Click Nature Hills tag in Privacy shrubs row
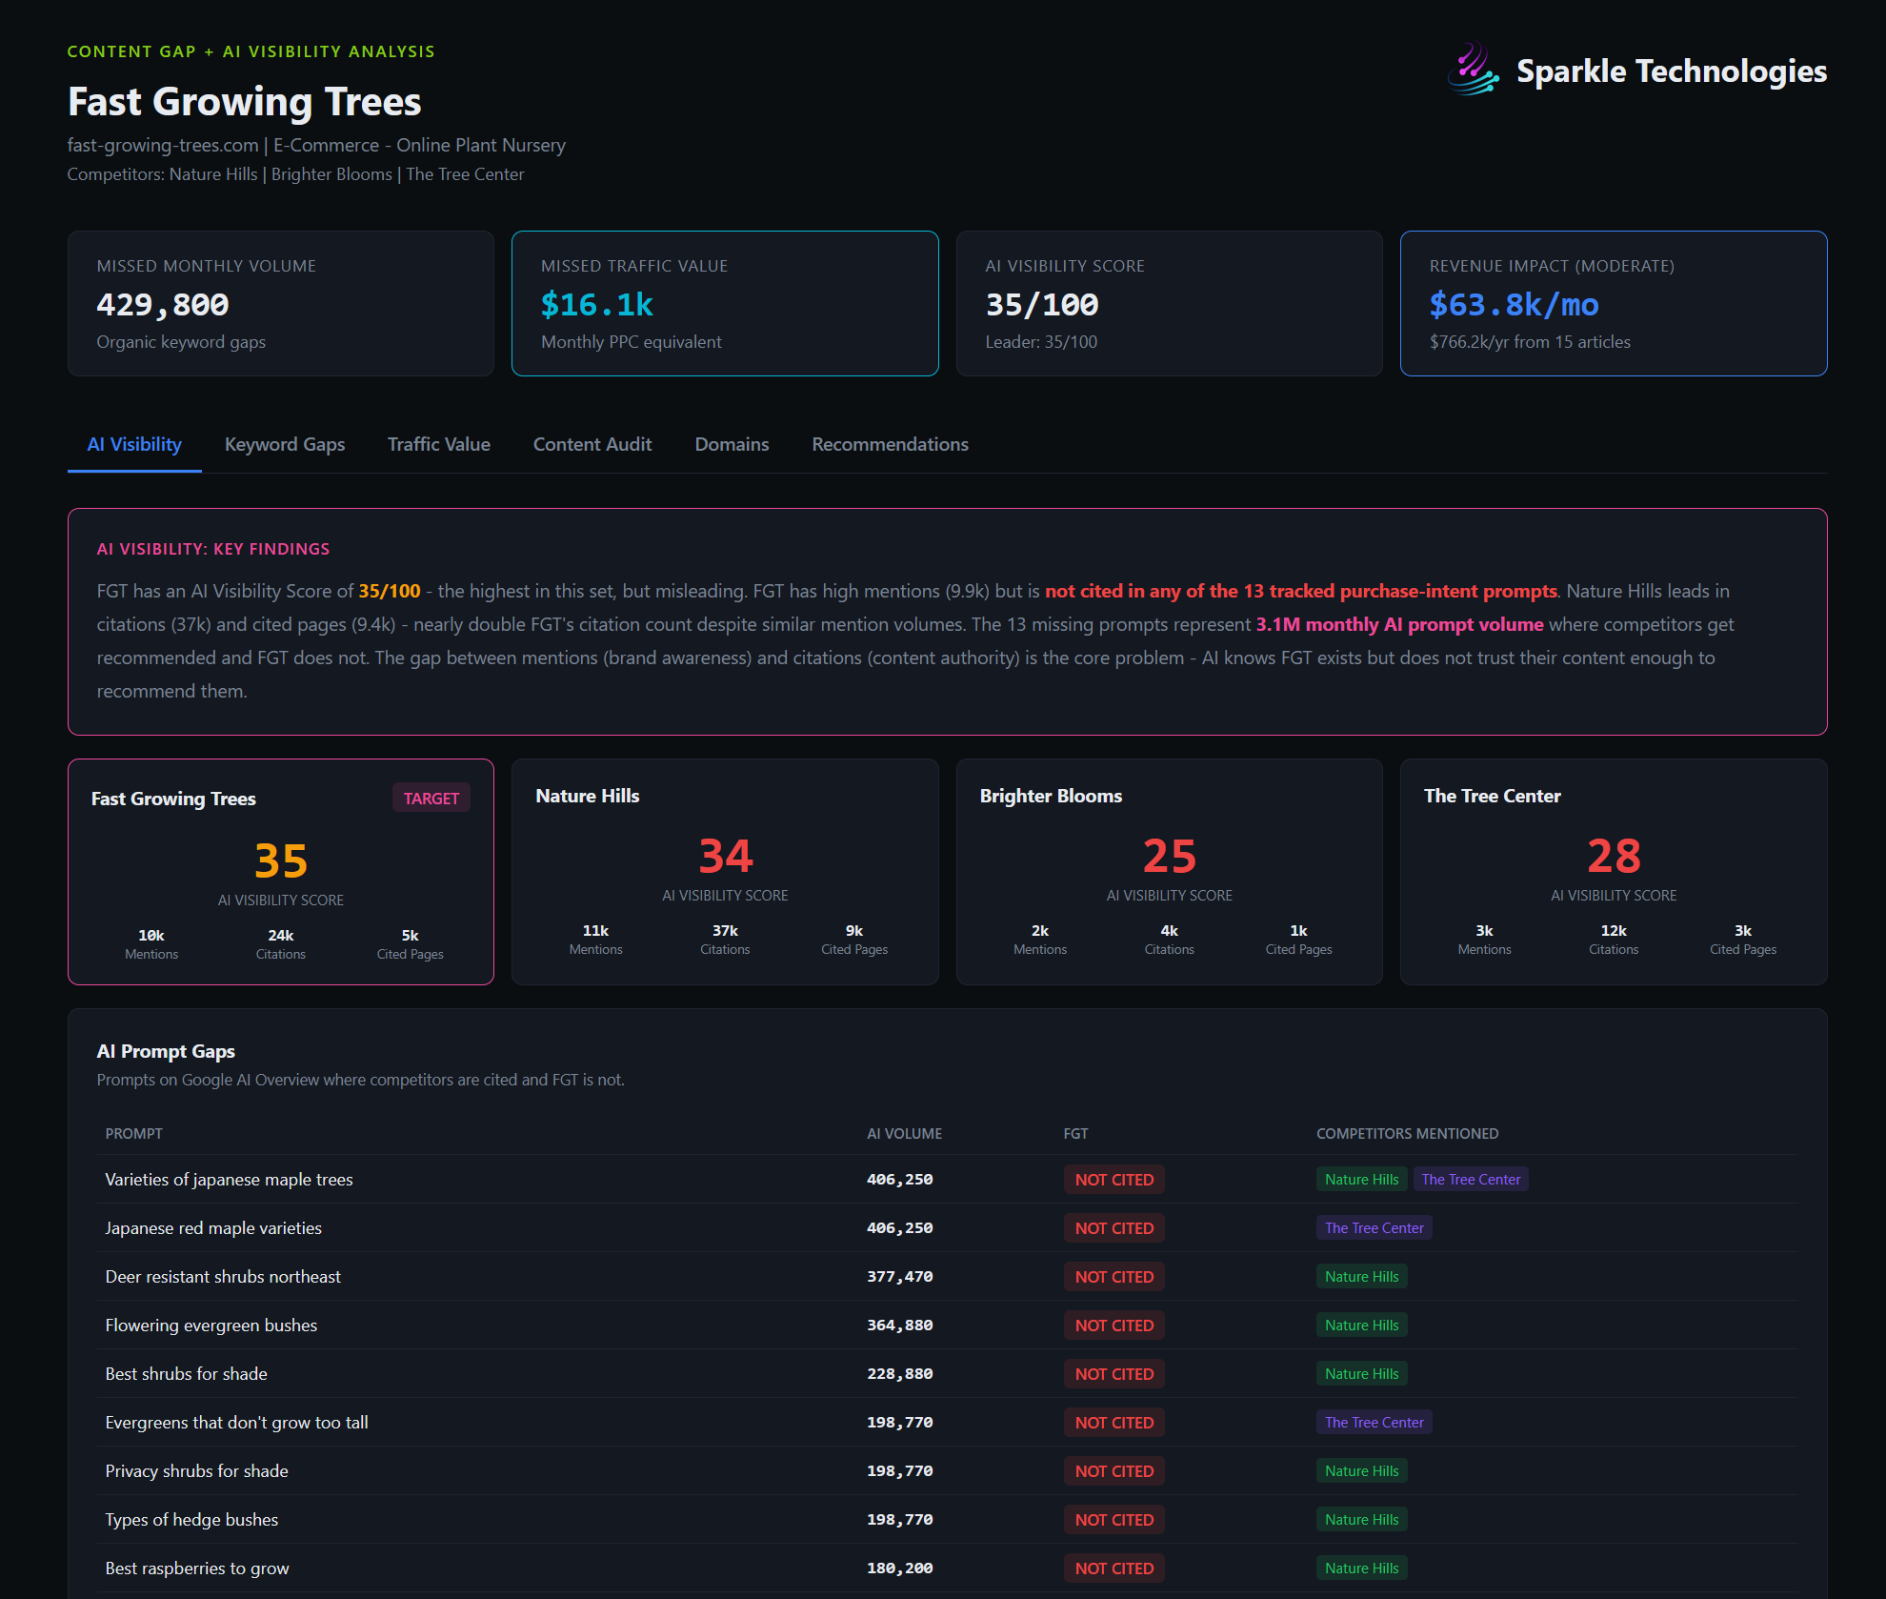 point(1361,1471)
